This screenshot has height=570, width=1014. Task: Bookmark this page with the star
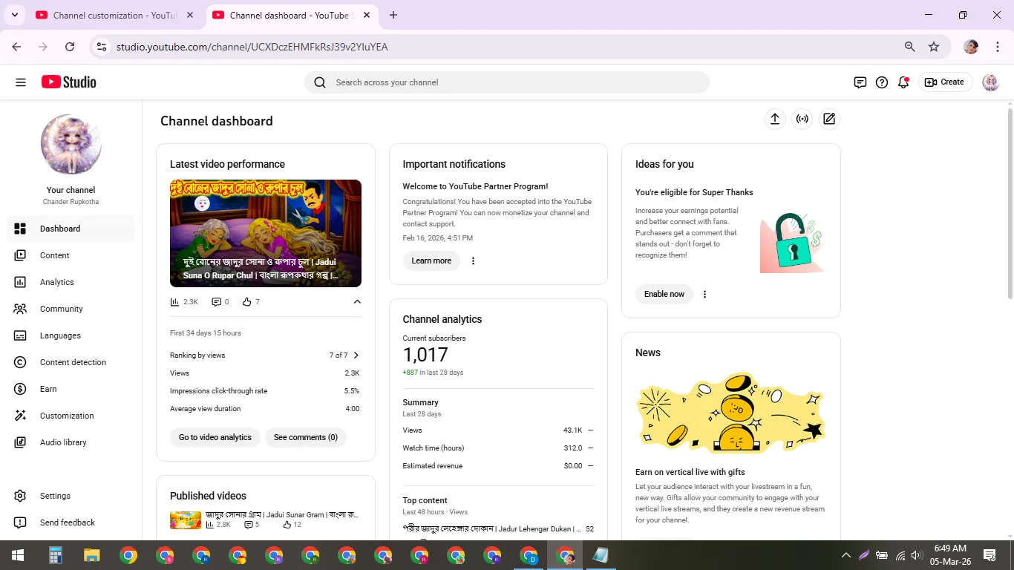(934, 47)
